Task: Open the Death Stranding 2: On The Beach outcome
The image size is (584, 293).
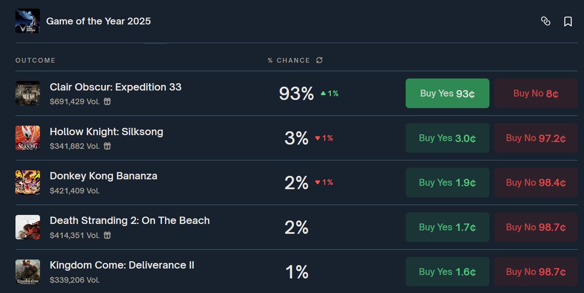Action: [x=130, y=221]
